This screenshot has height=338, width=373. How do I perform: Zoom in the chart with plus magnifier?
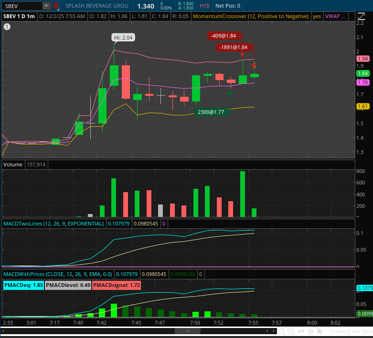[x=291, y=331]
